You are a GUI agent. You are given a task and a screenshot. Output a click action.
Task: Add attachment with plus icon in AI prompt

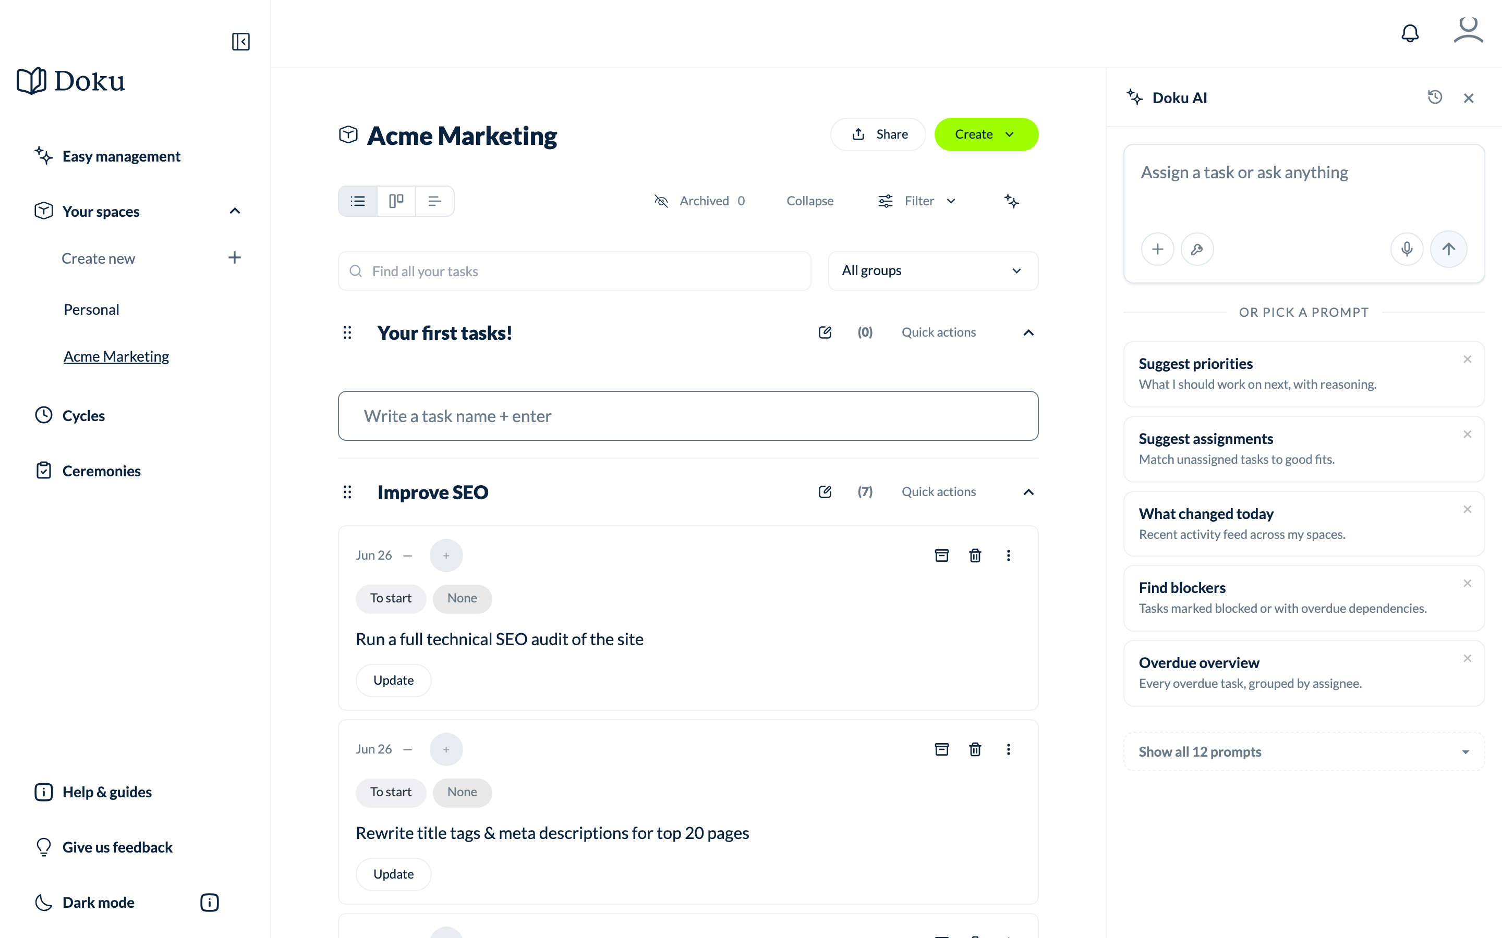[x=1158, y=250]
